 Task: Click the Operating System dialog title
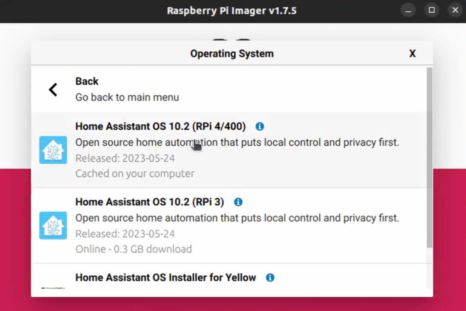click(x=232, y=53)
